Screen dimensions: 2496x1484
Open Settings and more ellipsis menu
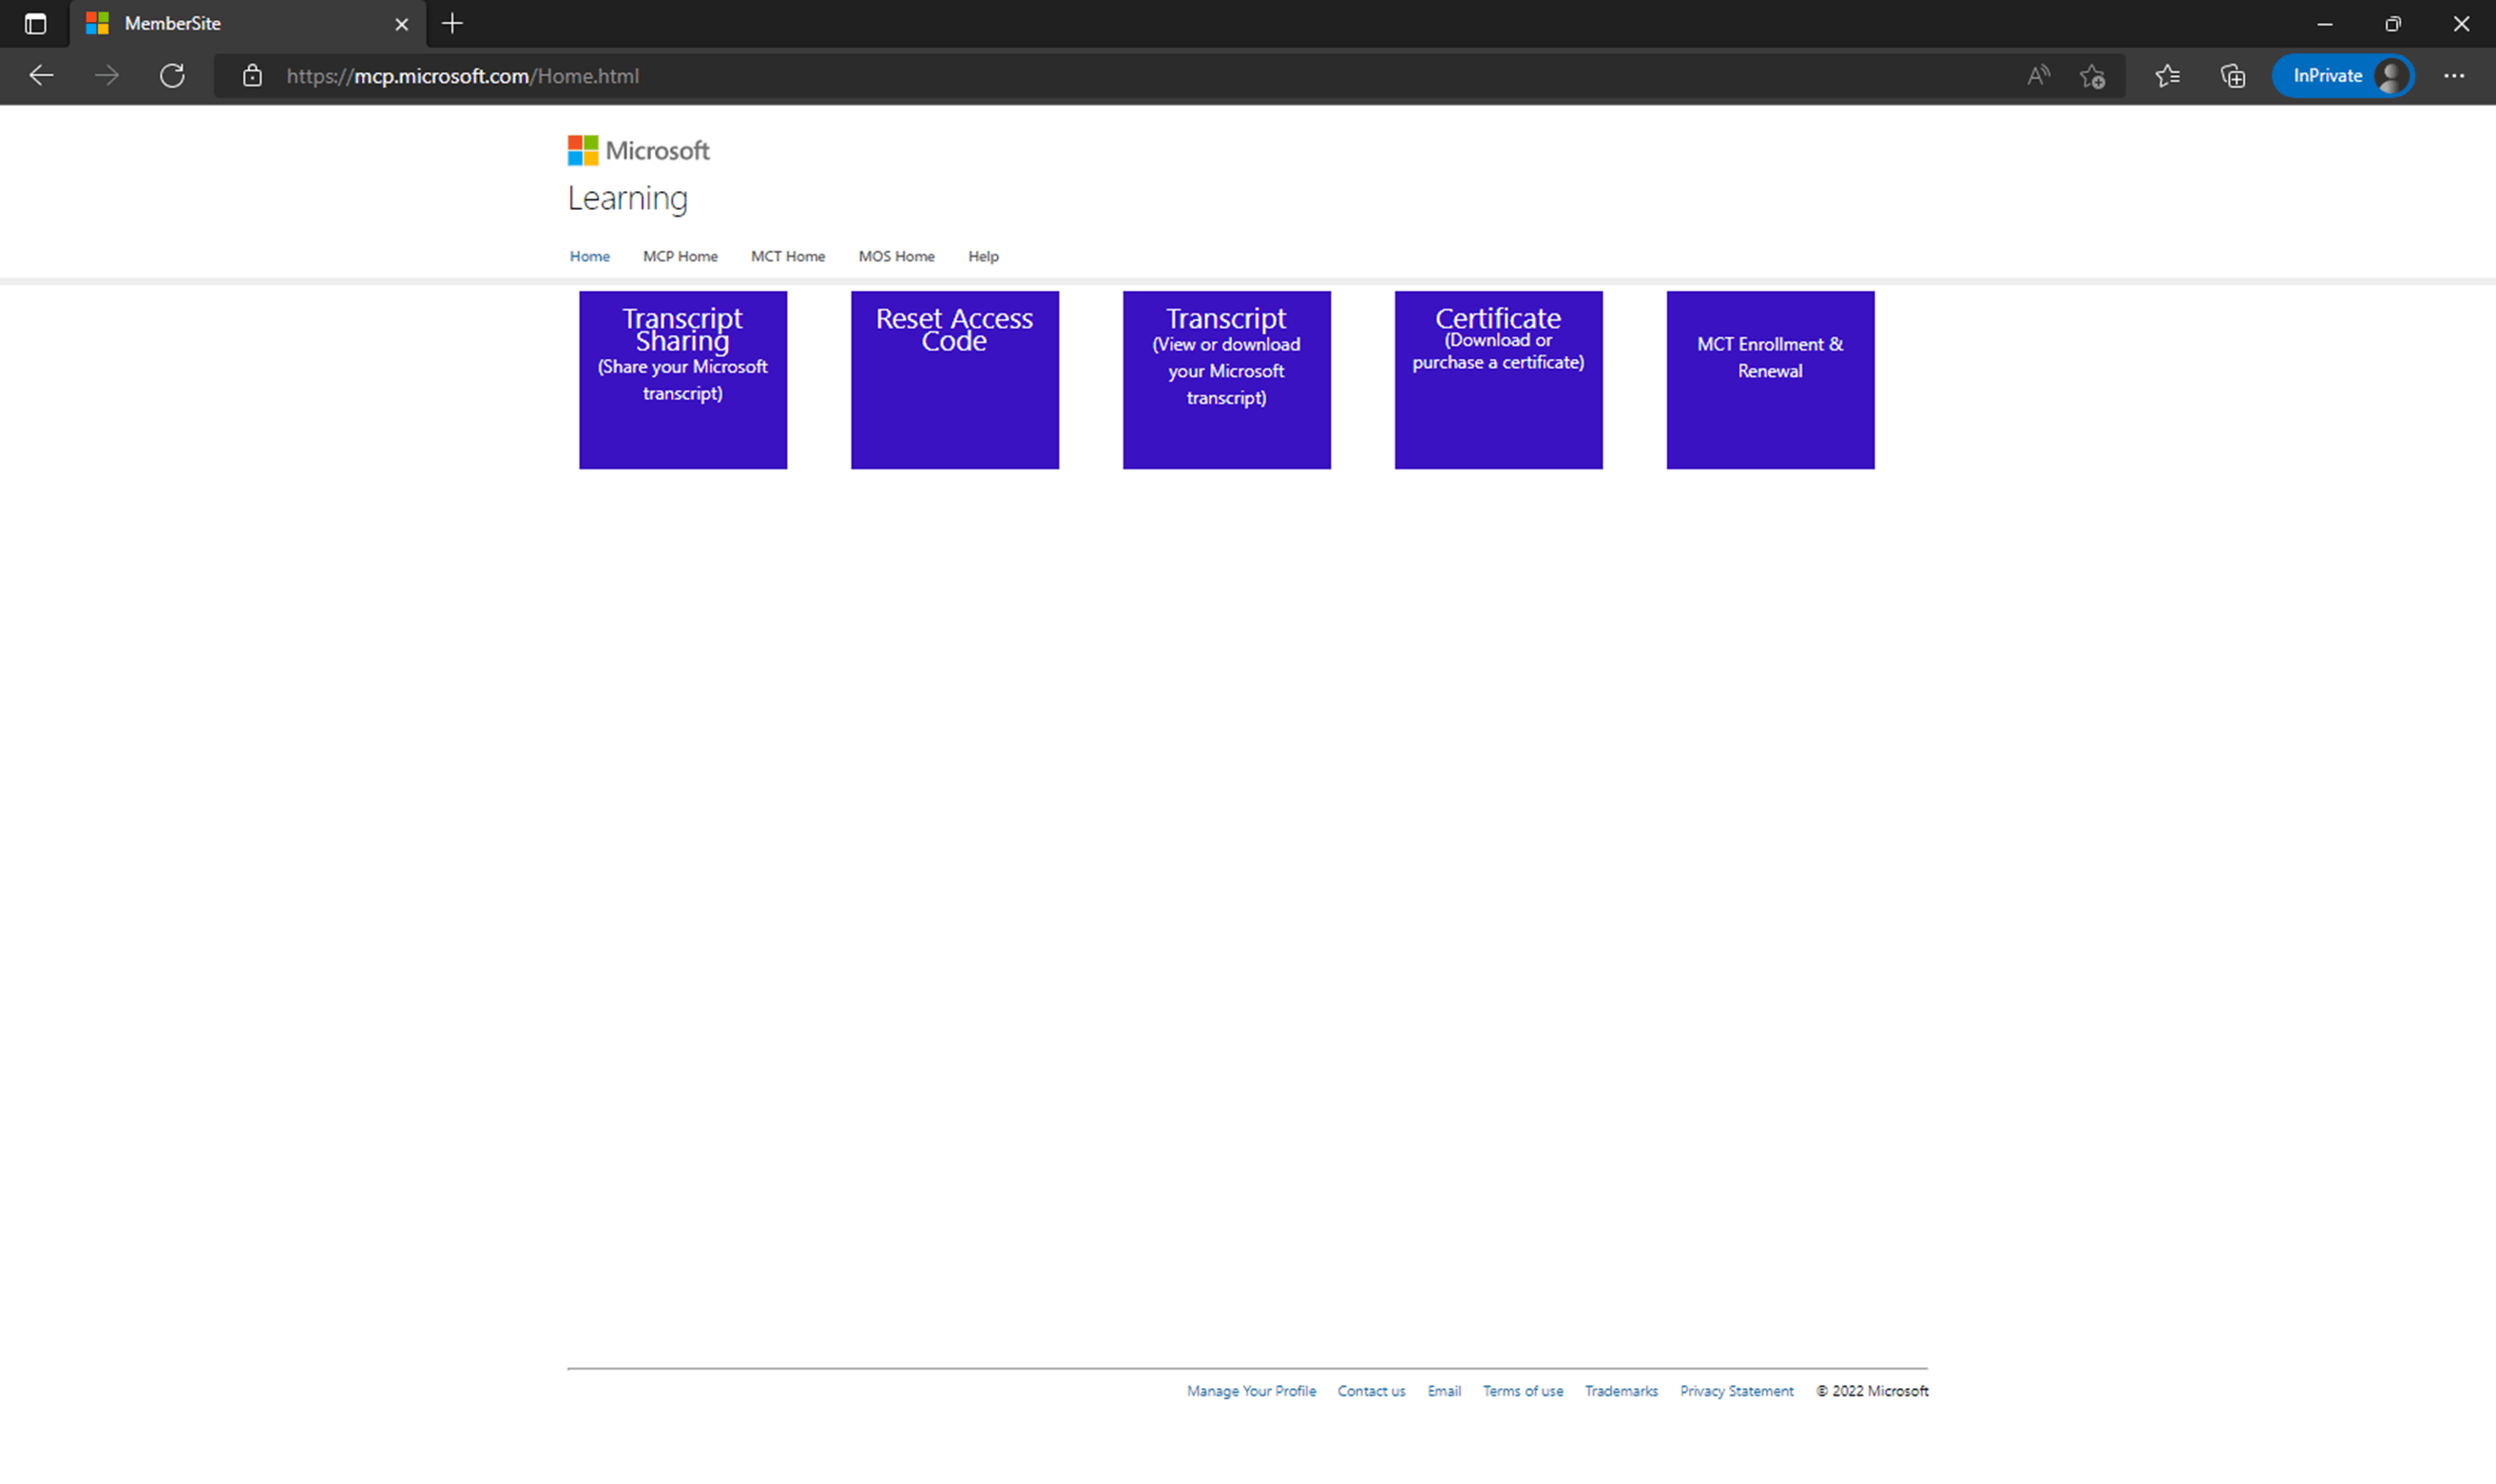click(x=2453, y=76)
